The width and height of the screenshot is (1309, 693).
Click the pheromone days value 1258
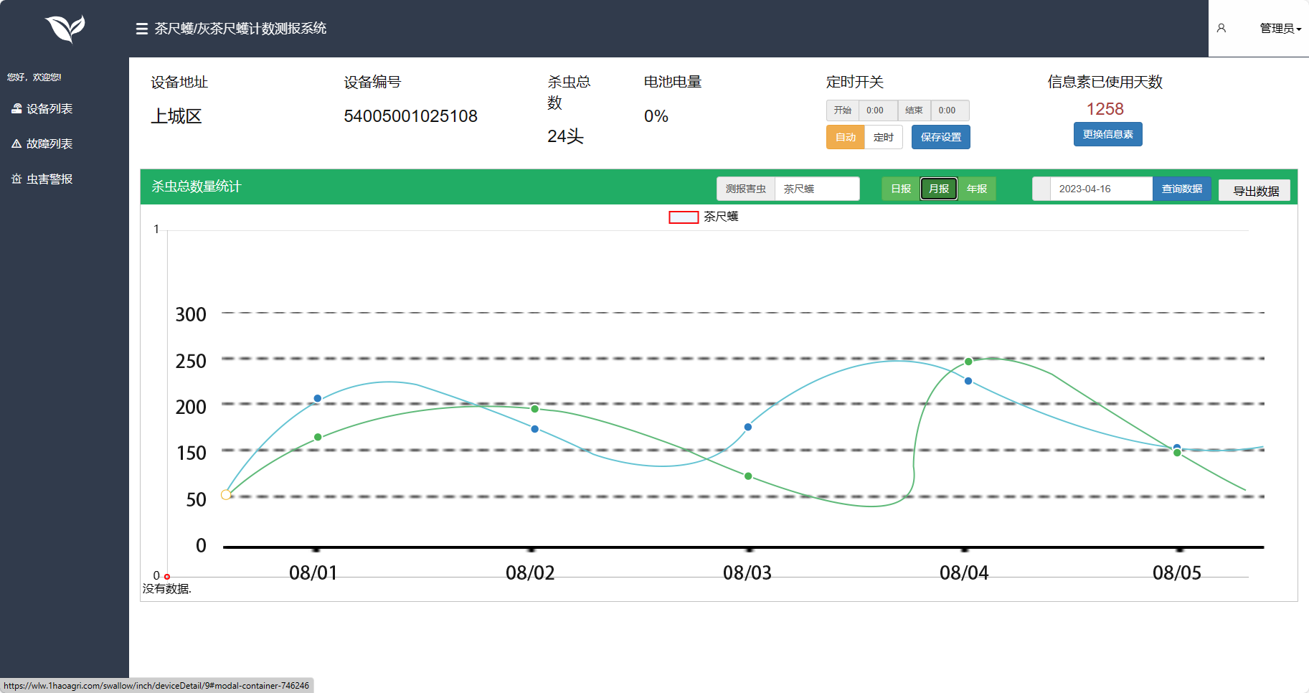click(1105, 109)
